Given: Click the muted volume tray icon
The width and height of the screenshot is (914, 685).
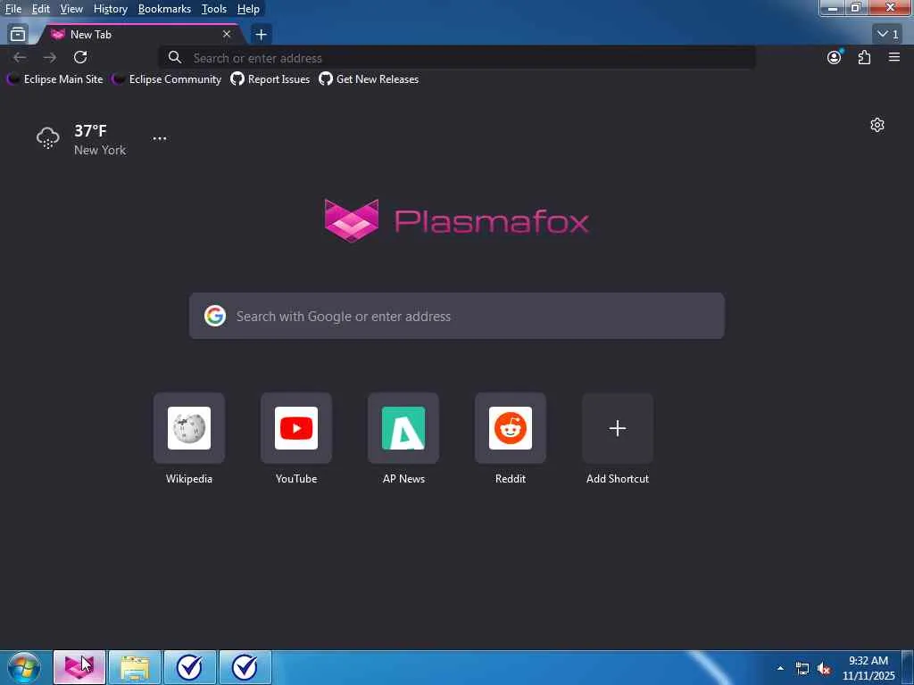Looking at the screenshot, I should (x=824, y=669).
